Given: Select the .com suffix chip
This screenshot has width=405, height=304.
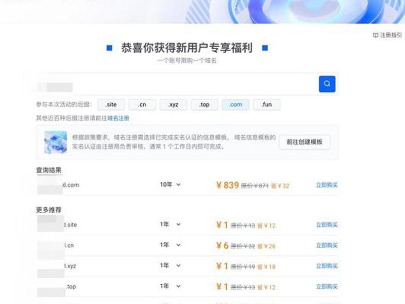Looking at the screenshot, I should coord(235,105).
